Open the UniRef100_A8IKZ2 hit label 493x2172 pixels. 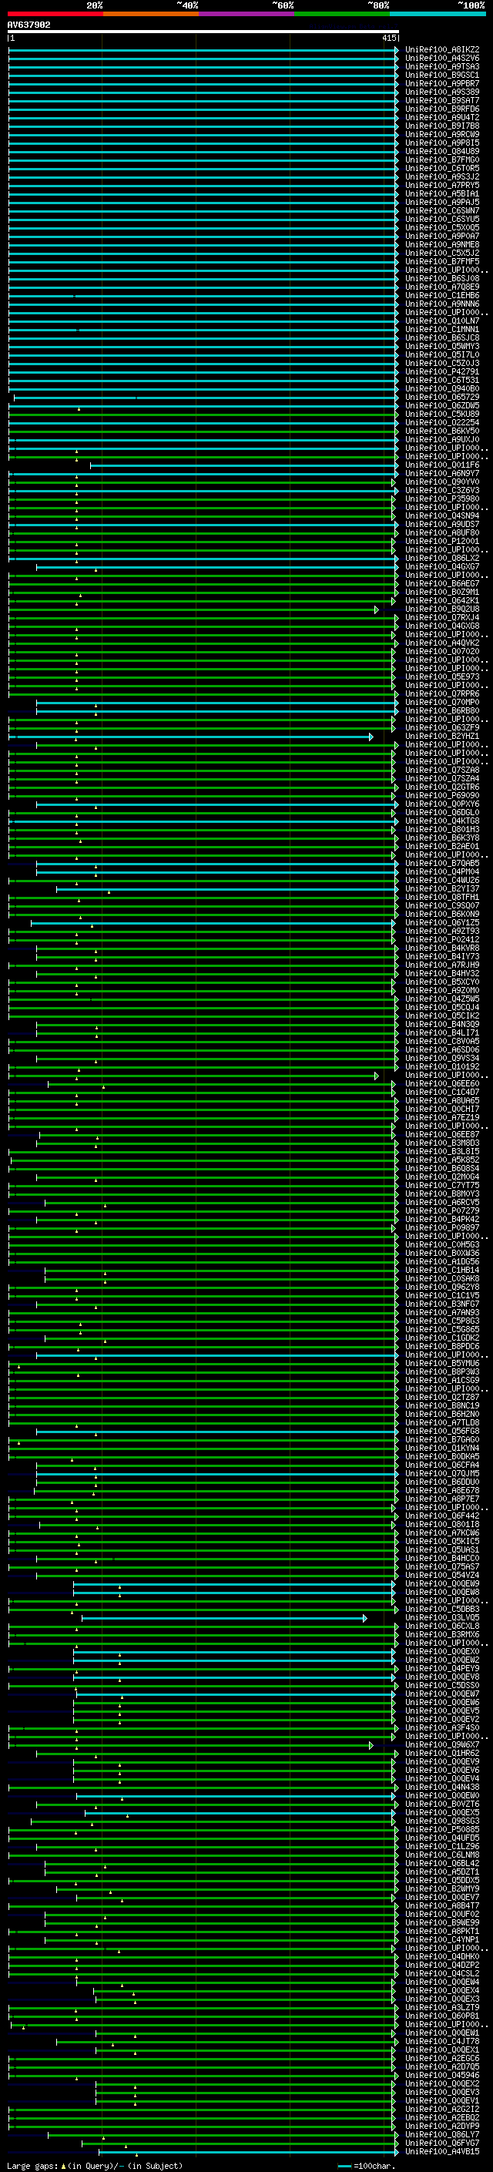point(441,50)
